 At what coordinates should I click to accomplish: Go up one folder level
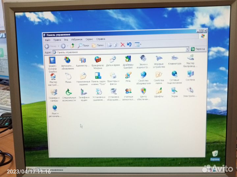tap(73, 46)
